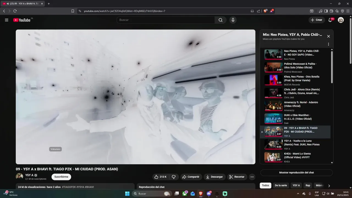
Task: Select the YSY A filter chip
Action: [x=296, y=186]
